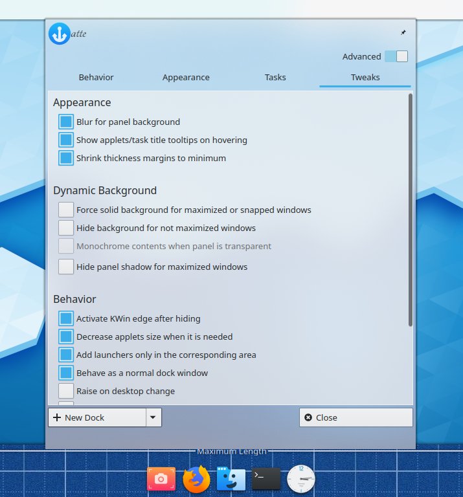Launch the terminal from the dock
Viewport: 463px width, 497px height.
coord(266,479)
